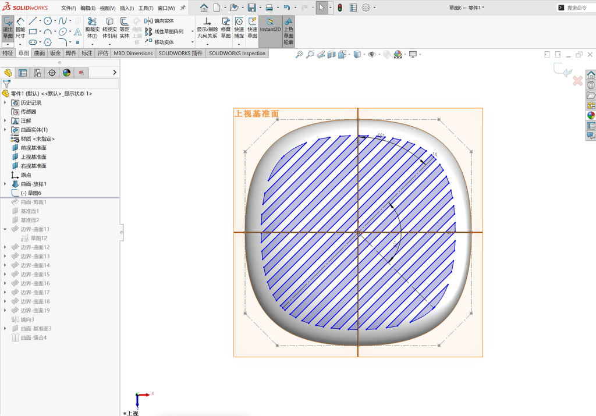Open the Appearances color ball task pane tab

tap(591, 116)
